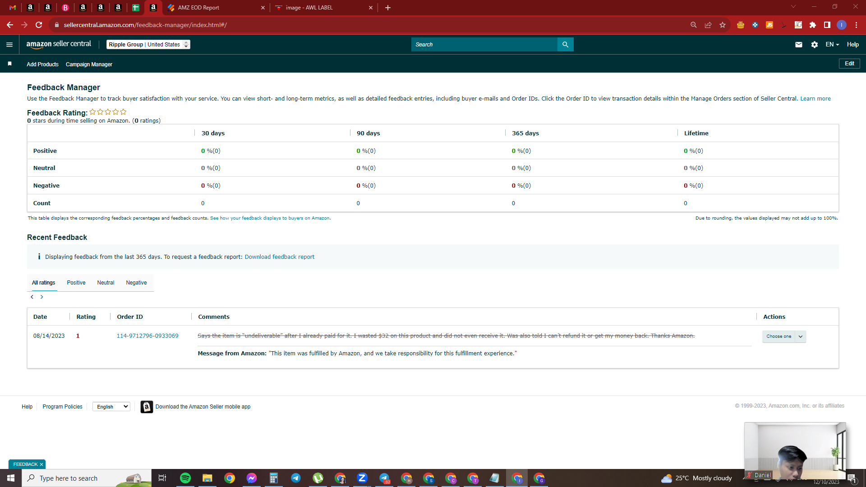866x487 pixels.
Task: Open Task View on the taskbar
Action: (162, 478)
